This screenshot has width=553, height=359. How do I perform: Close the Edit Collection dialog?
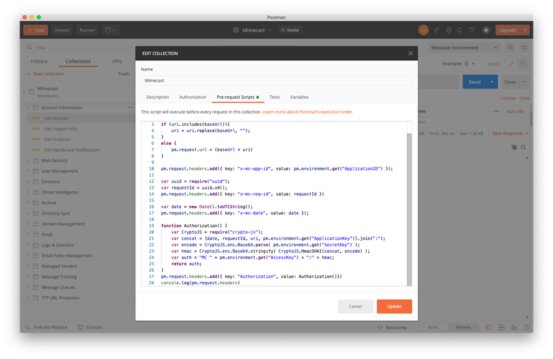(x=411, y=53)
